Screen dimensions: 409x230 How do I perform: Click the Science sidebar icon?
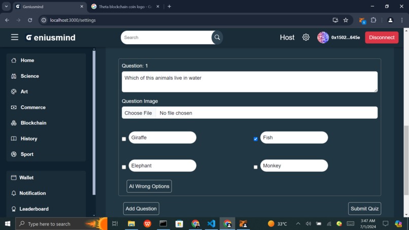(14, 76)
